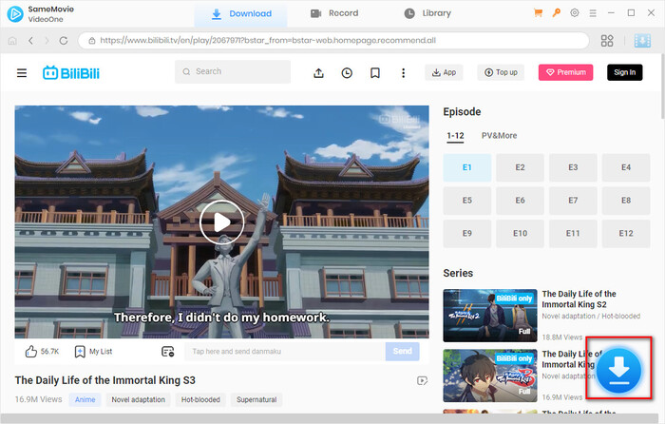Click the Hot-blooded tag
665x424 pixels.
[200, 400]
